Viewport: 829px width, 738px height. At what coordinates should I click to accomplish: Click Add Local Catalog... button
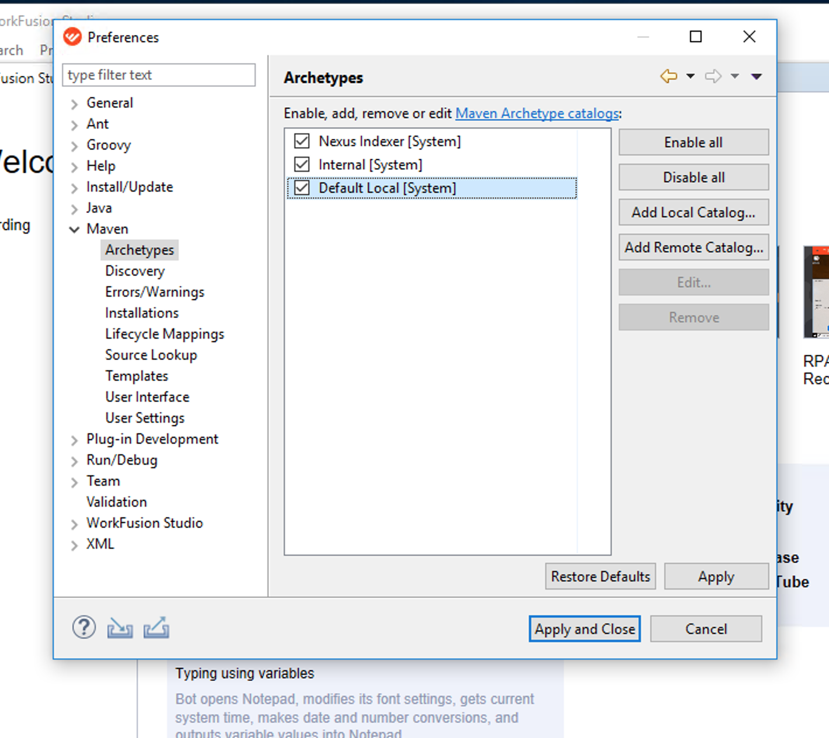pos(694,213)
